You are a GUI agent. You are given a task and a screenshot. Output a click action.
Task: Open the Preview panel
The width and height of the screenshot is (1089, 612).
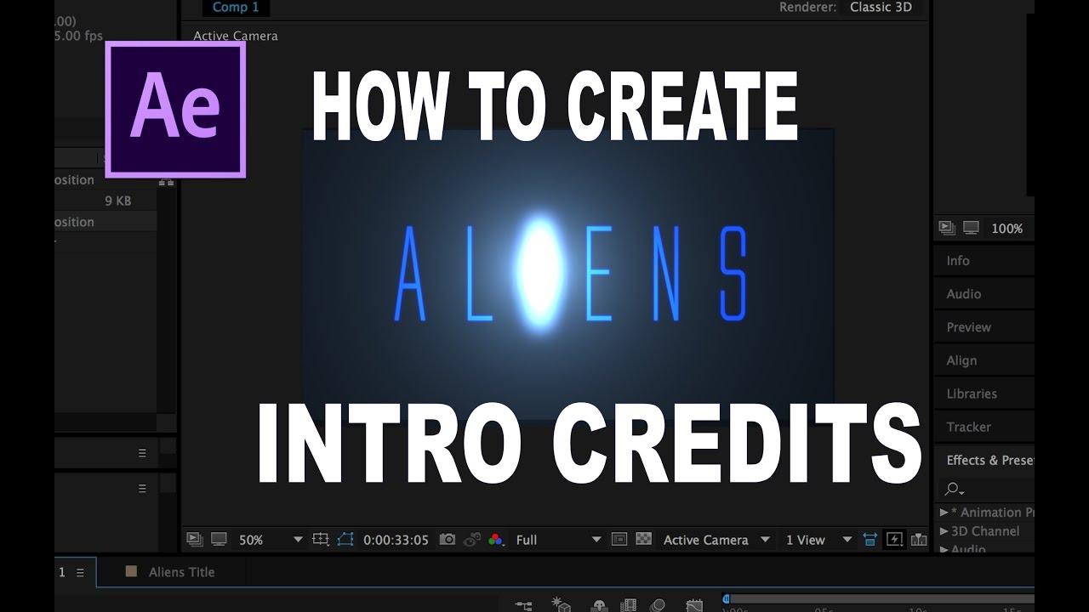point(969,327)
